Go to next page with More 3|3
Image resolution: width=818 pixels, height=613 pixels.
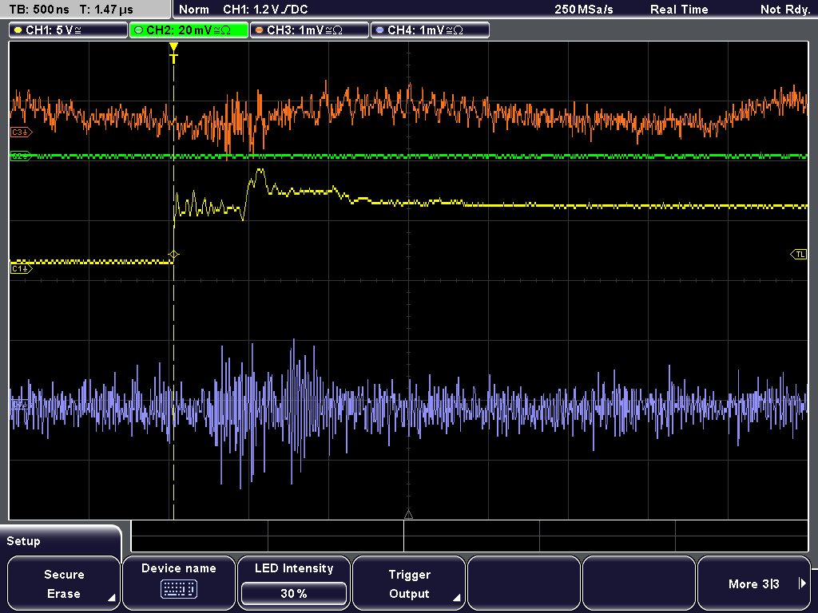click(754, 583)
